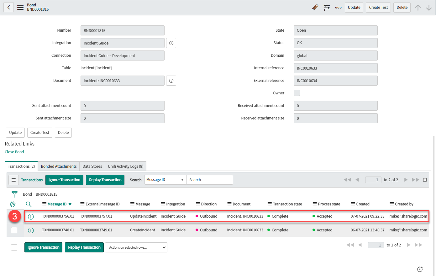Switch to the Bonded Attachments tab
Screen dimensions: 436x280
pyautogui.click(x=59, y=166)
